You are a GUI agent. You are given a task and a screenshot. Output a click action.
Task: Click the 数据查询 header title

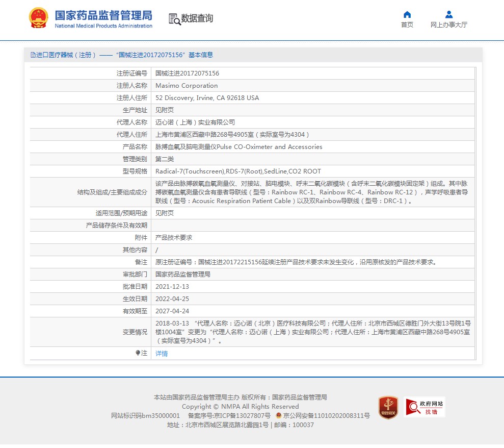(197, 18)
